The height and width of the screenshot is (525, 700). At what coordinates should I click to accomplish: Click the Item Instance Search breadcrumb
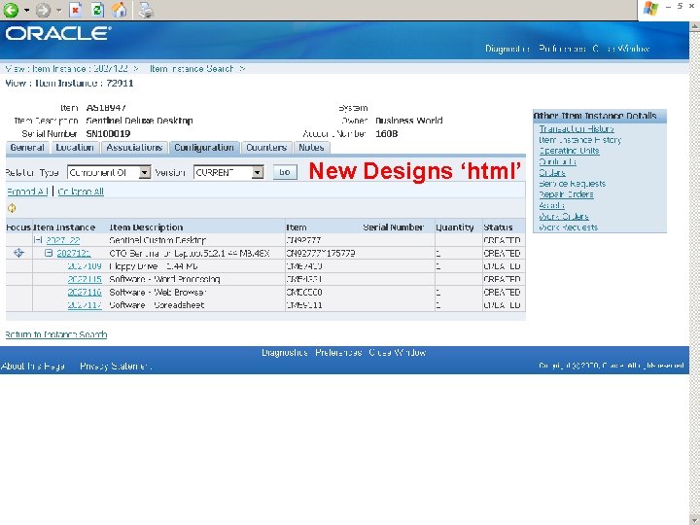(192, 68)
